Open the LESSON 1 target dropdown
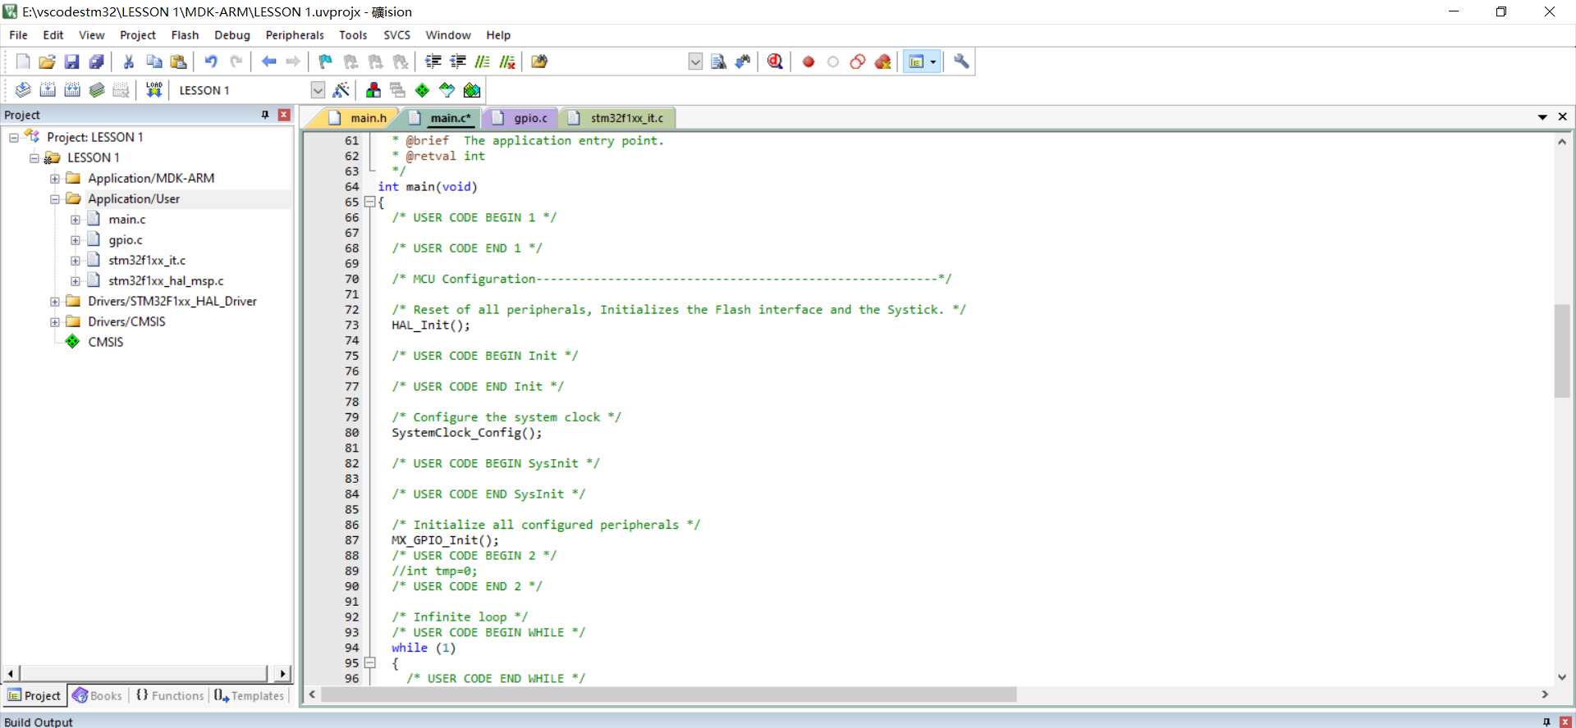1576x728 pixels. coord(318,90)
